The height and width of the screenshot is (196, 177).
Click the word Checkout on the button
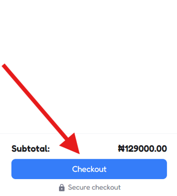[x=89, y=169]
